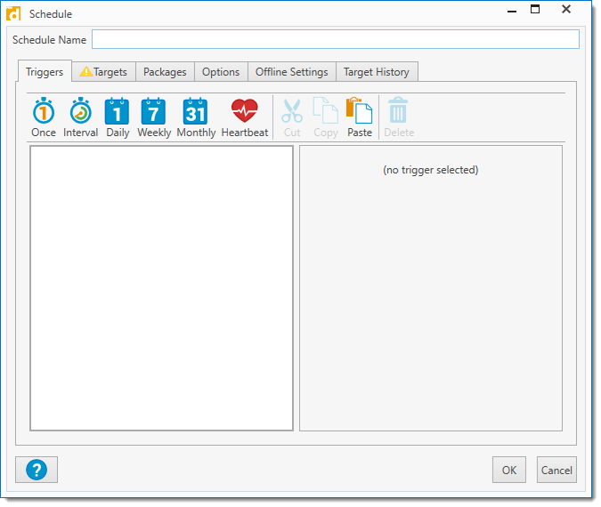This screenshot has height=507, width=601.
Task: Click the Delete trash icon
Action: (x=398, y=117)
